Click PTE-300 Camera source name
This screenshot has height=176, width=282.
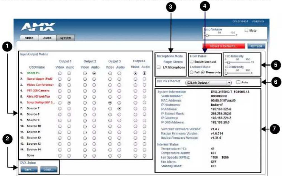point(38,91)
